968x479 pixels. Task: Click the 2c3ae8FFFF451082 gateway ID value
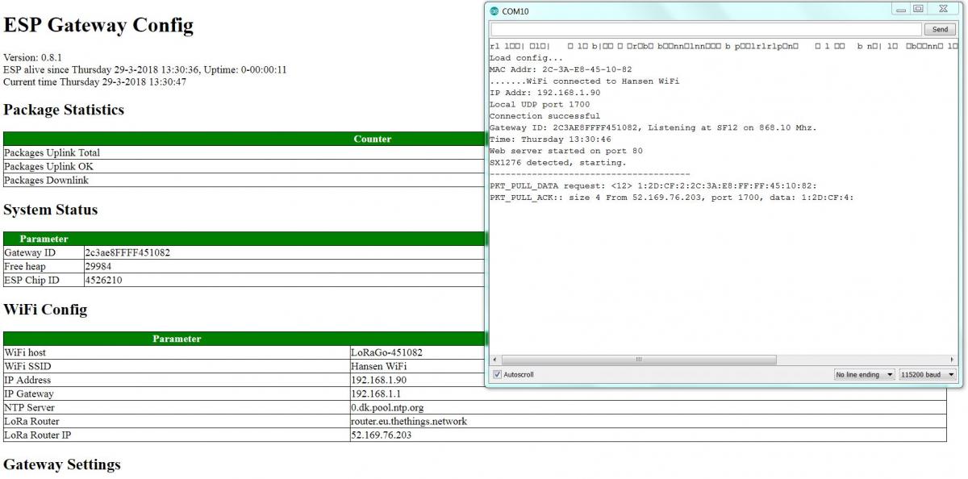click(x=128, y=252)
